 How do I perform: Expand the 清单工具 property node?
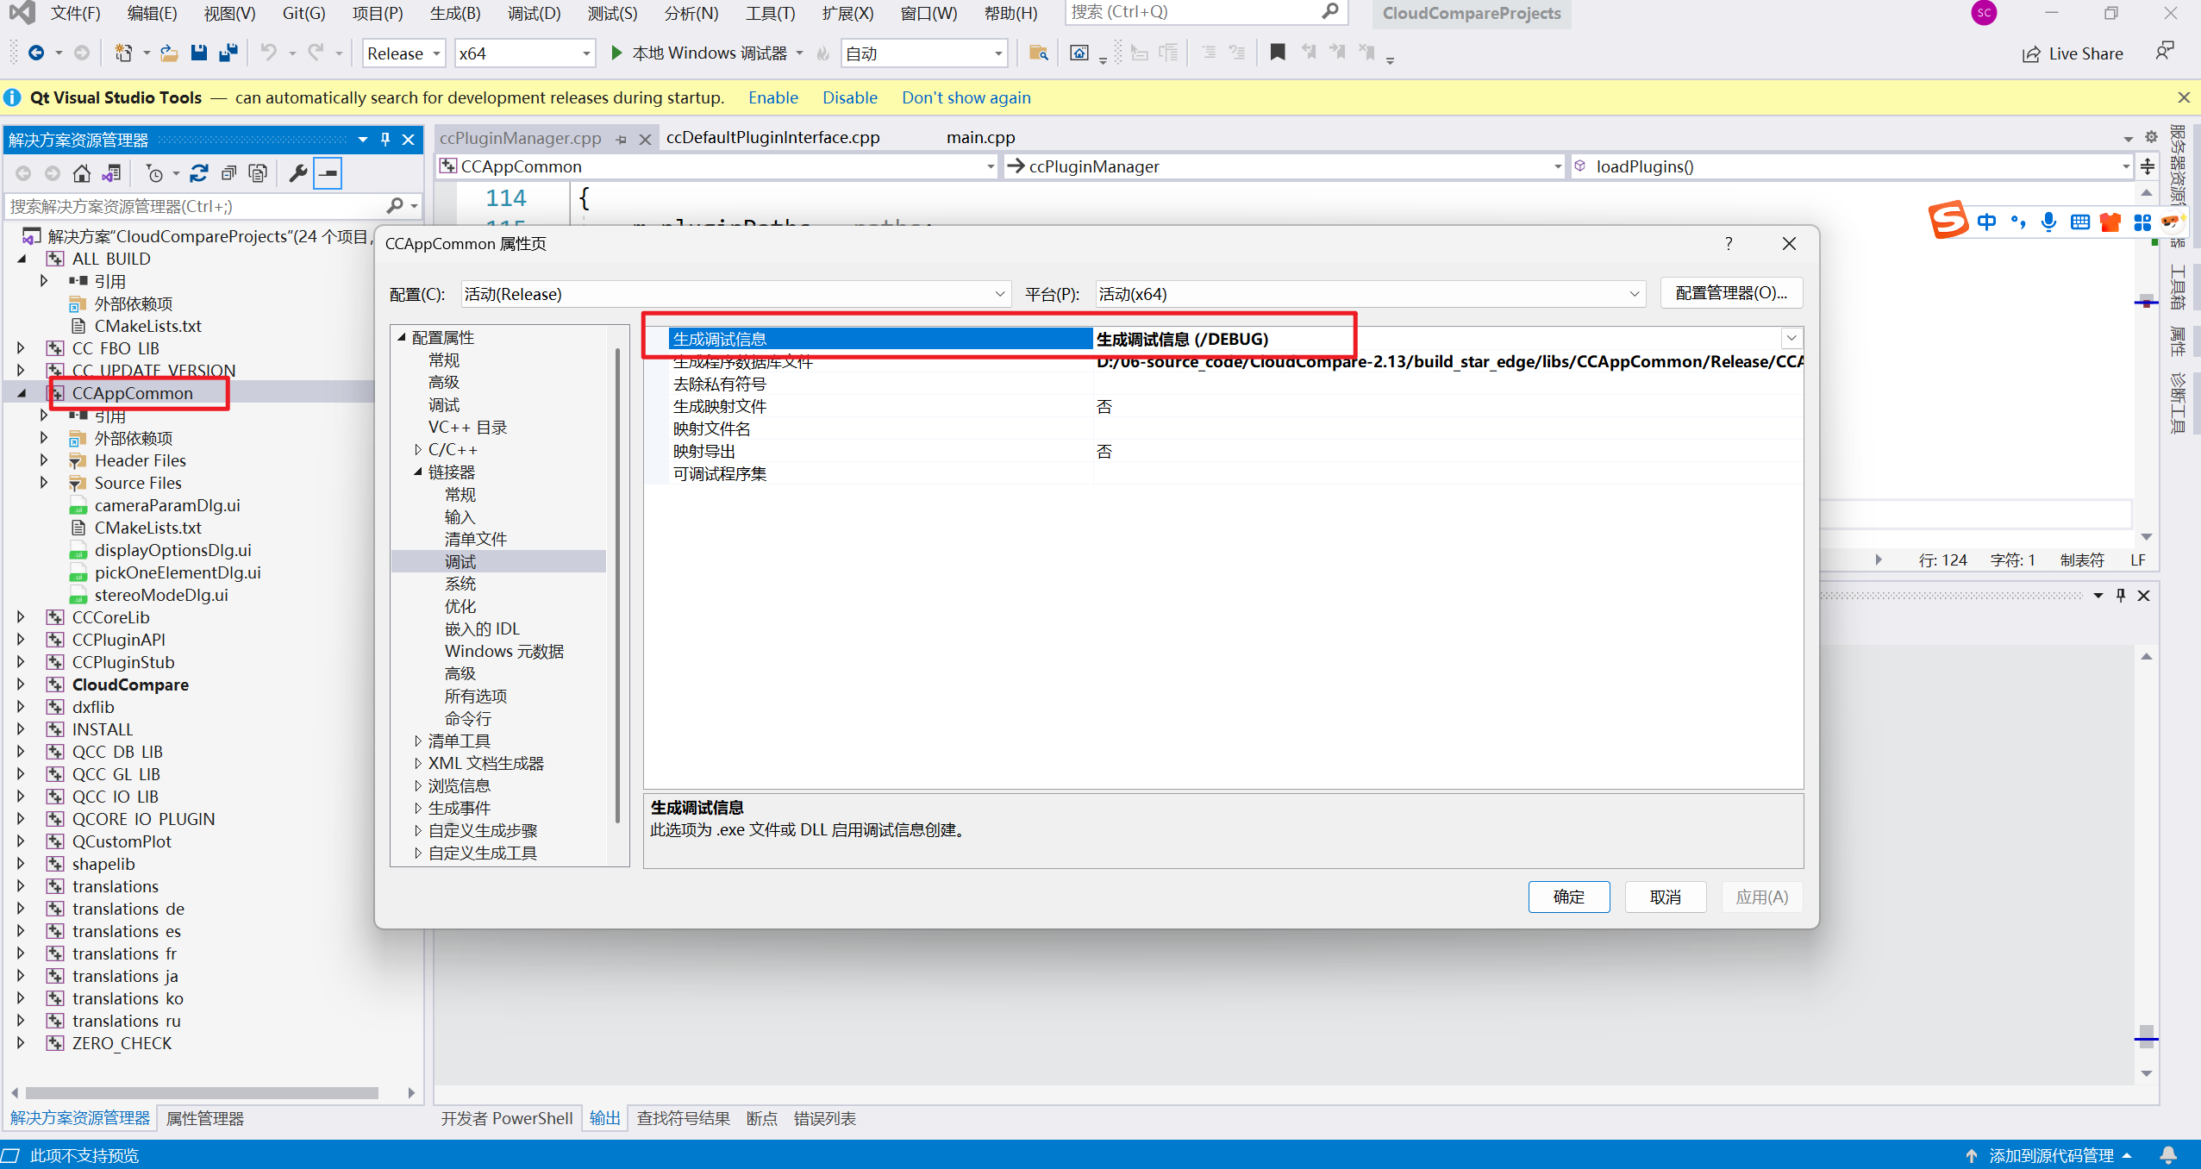418,741
